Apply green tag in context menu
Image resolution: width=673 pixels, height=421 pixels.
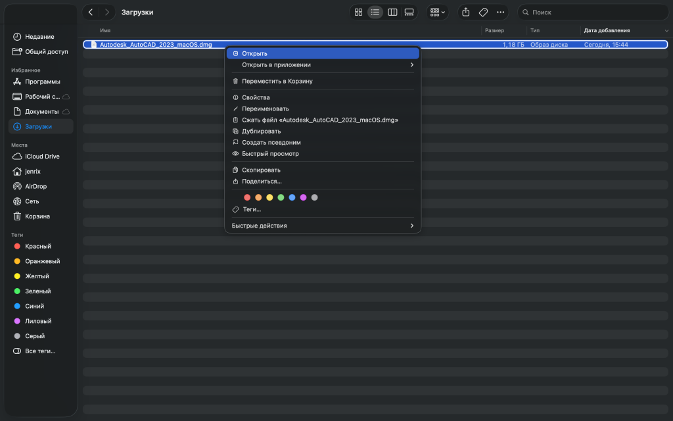point(281,197)
